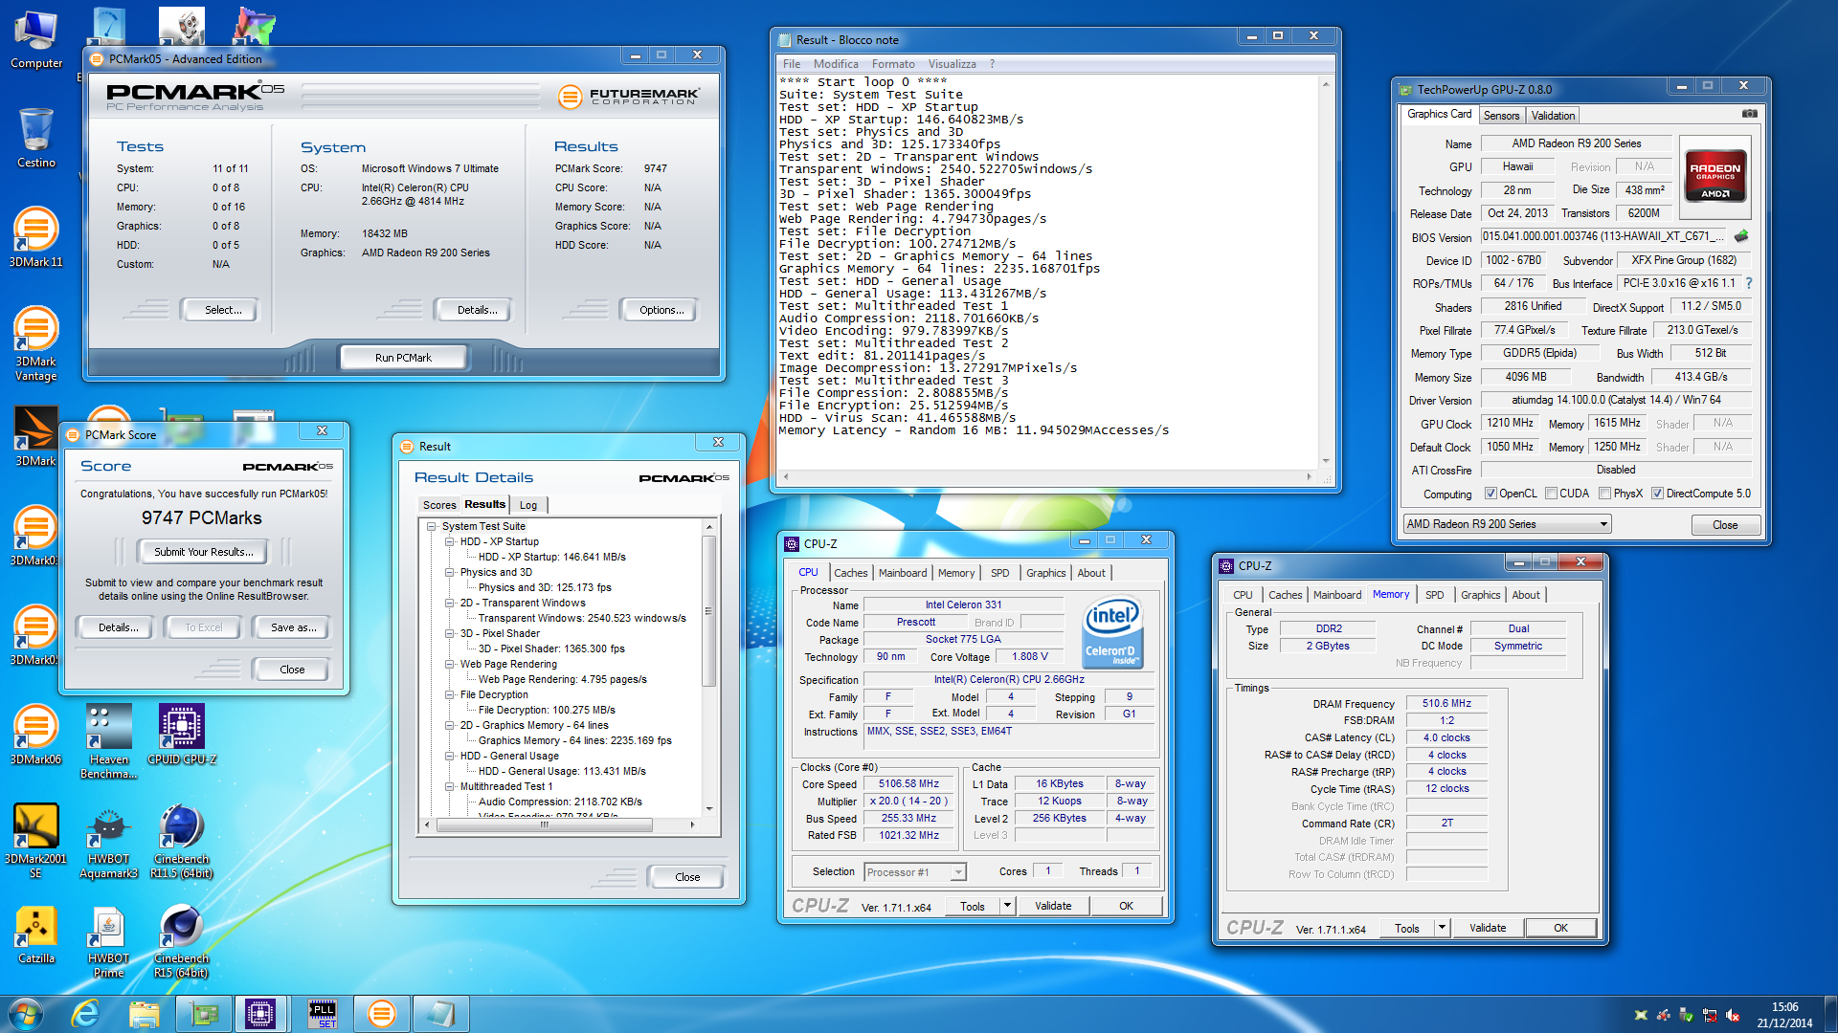
Task: Click the Windows Start orb
Action: pos(26,1013)
